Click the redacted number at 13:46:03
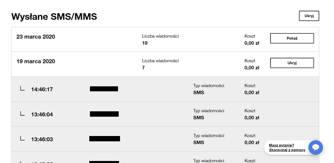 click(105, 139)
